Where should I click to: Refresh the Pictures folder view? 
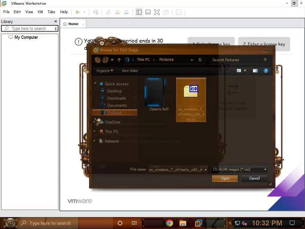click(x=200, y=60)
